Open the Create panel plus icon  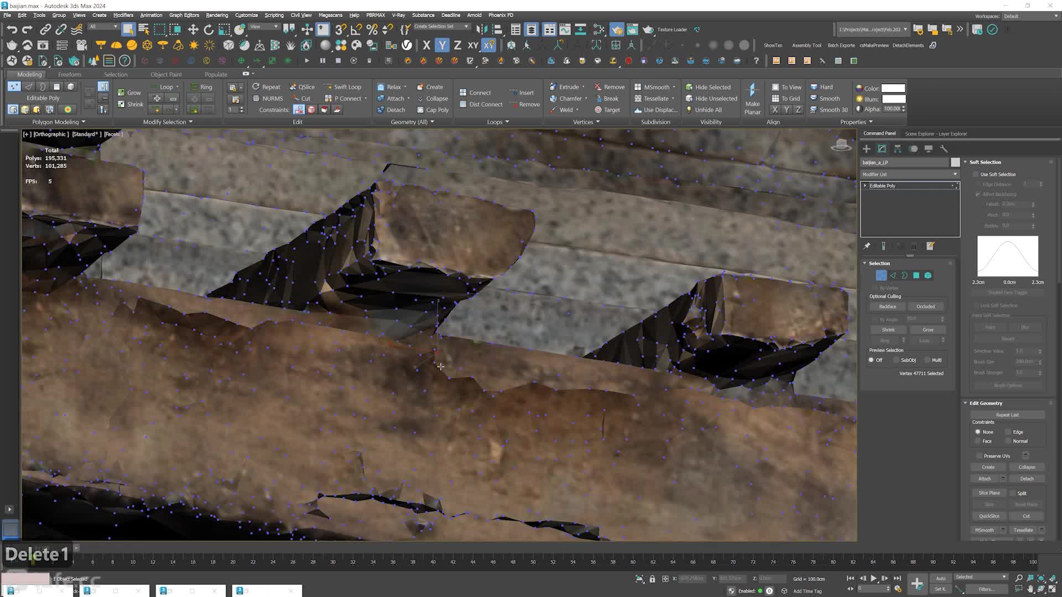tap(866, 149)
